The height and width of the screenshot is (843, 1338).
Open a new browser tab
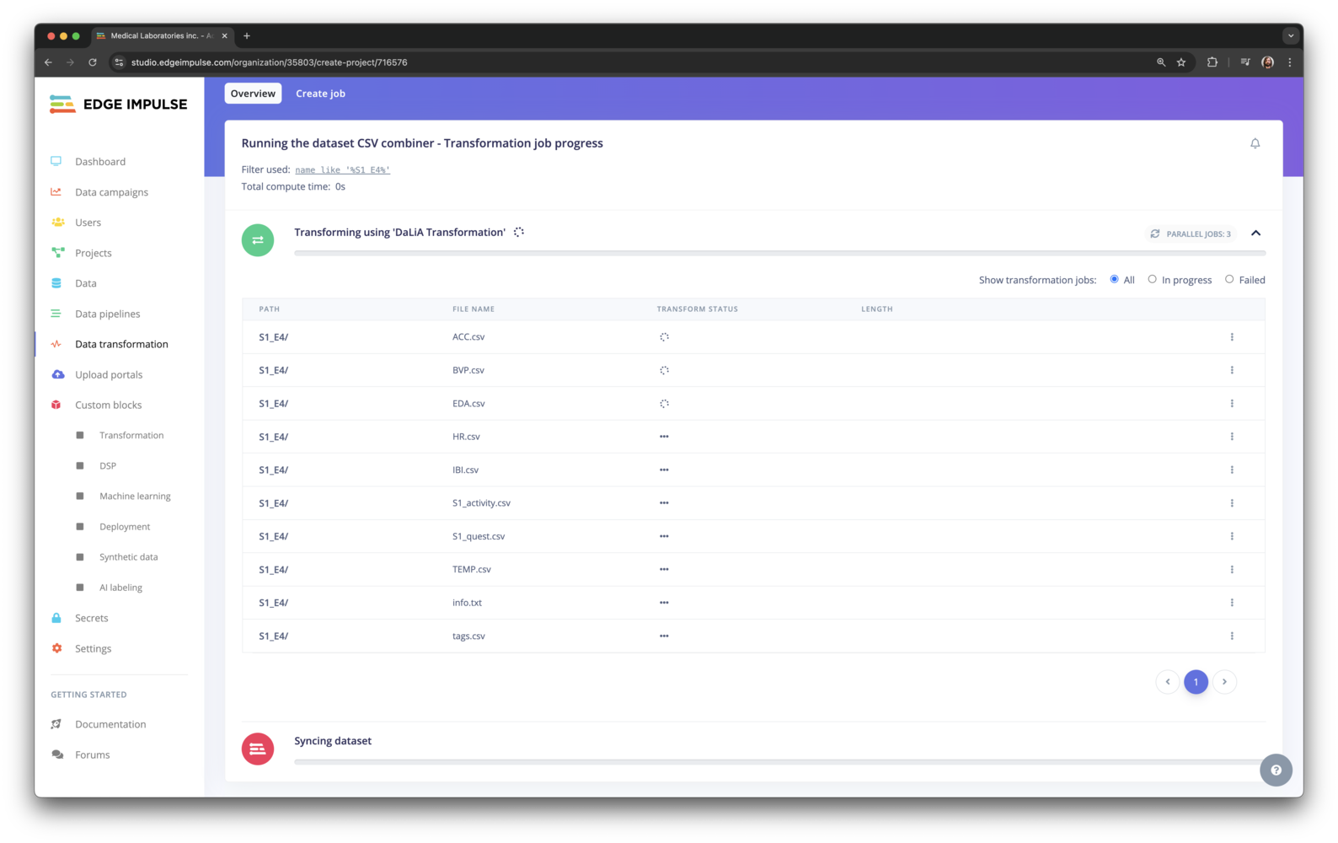[x=247, y=35]
